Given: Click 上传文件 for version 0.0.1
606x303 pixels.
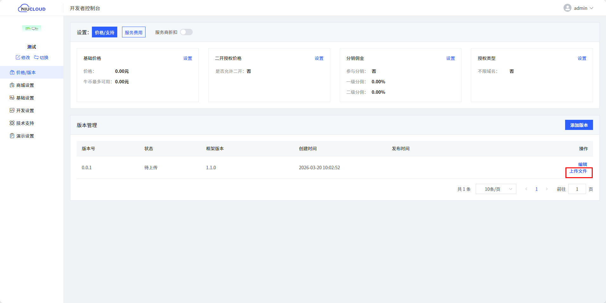Looking at the screenshot, I should pos(578,171).
